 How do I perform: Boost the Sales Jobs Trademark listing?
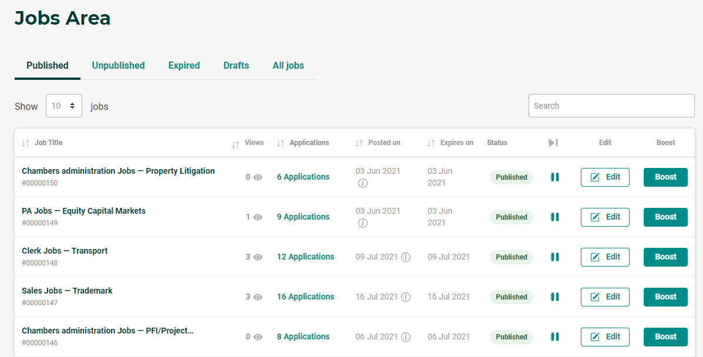pyautogui.click(x=665, y=297)
